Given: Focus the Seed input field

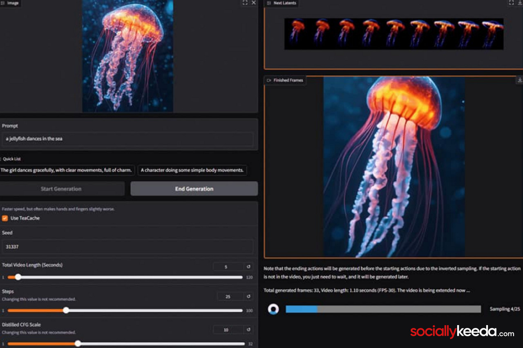Looking at the screenshot, I should click(127, 247).
